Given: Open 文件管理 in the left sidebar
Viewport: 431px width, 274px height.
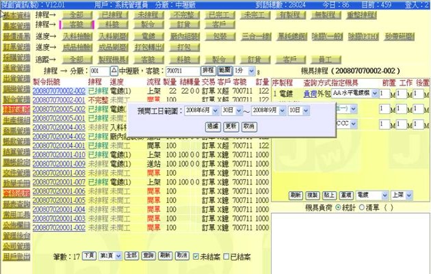Looking at the screenshot, I should tap(15, 173).
